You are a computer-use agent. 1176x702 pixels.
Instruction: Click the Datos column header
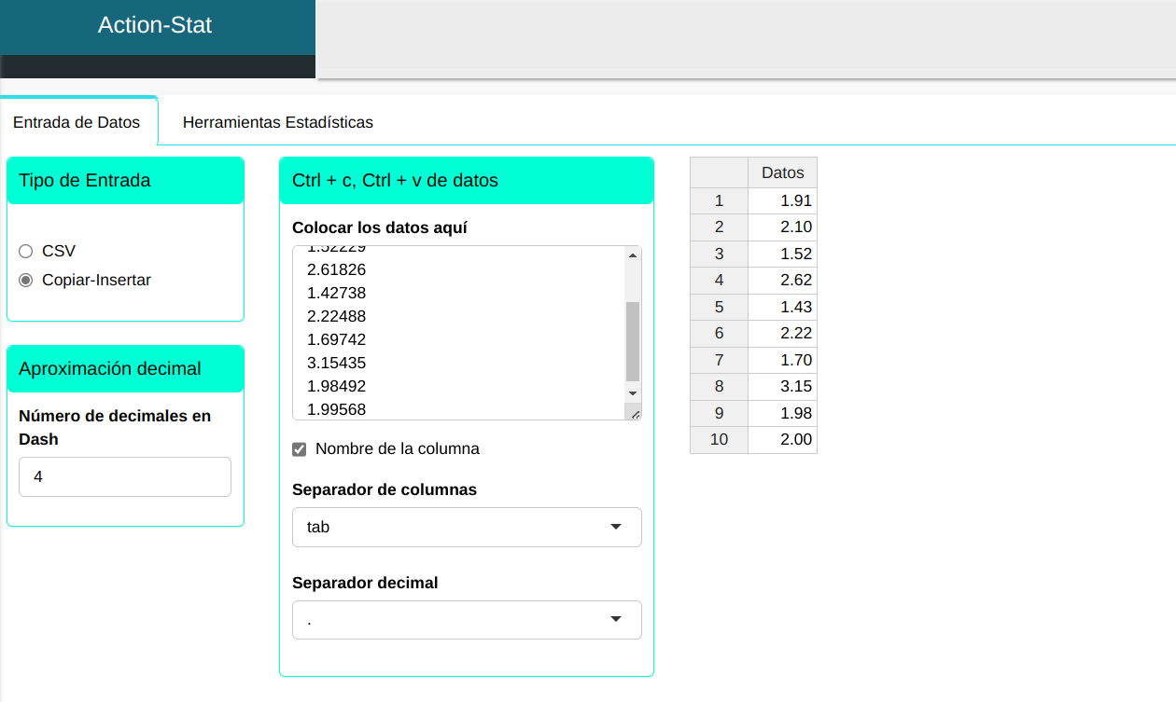(x=782, y=172)
